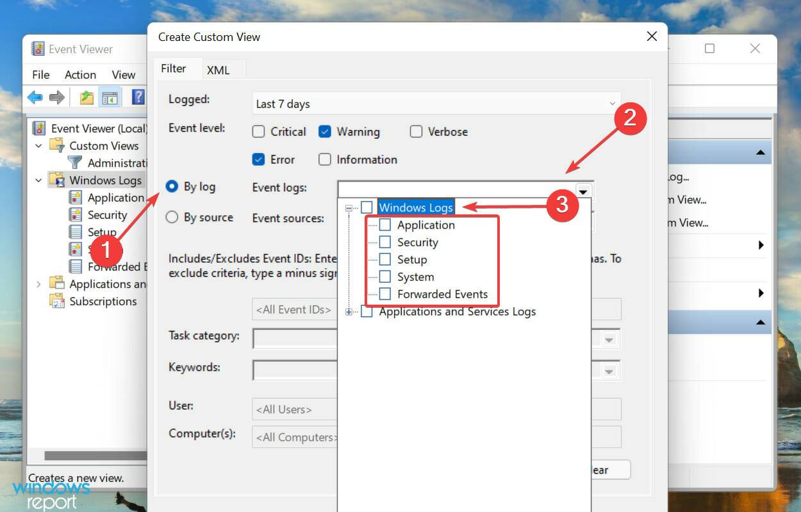
Task: Click the Event logs dropdown arrow
Action: pyautogui.click(x=583, y=191)
